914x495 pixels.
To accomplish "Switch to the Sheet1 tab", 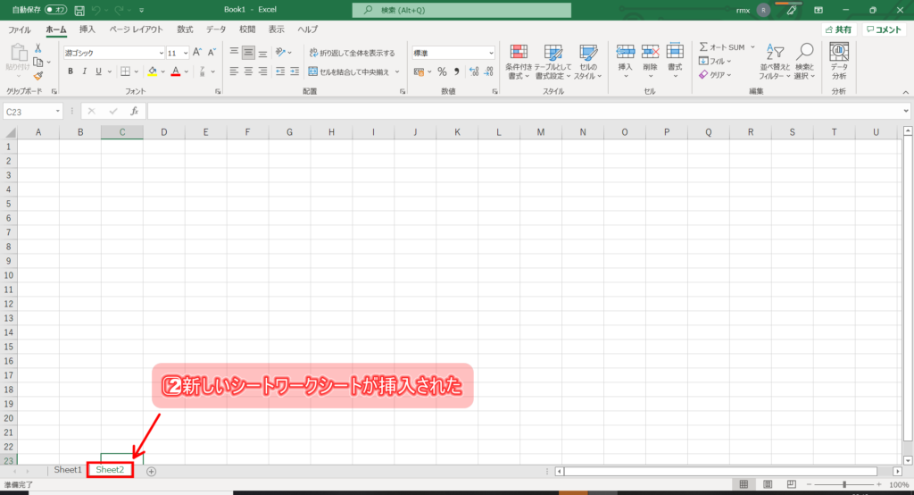I will 67,470.
